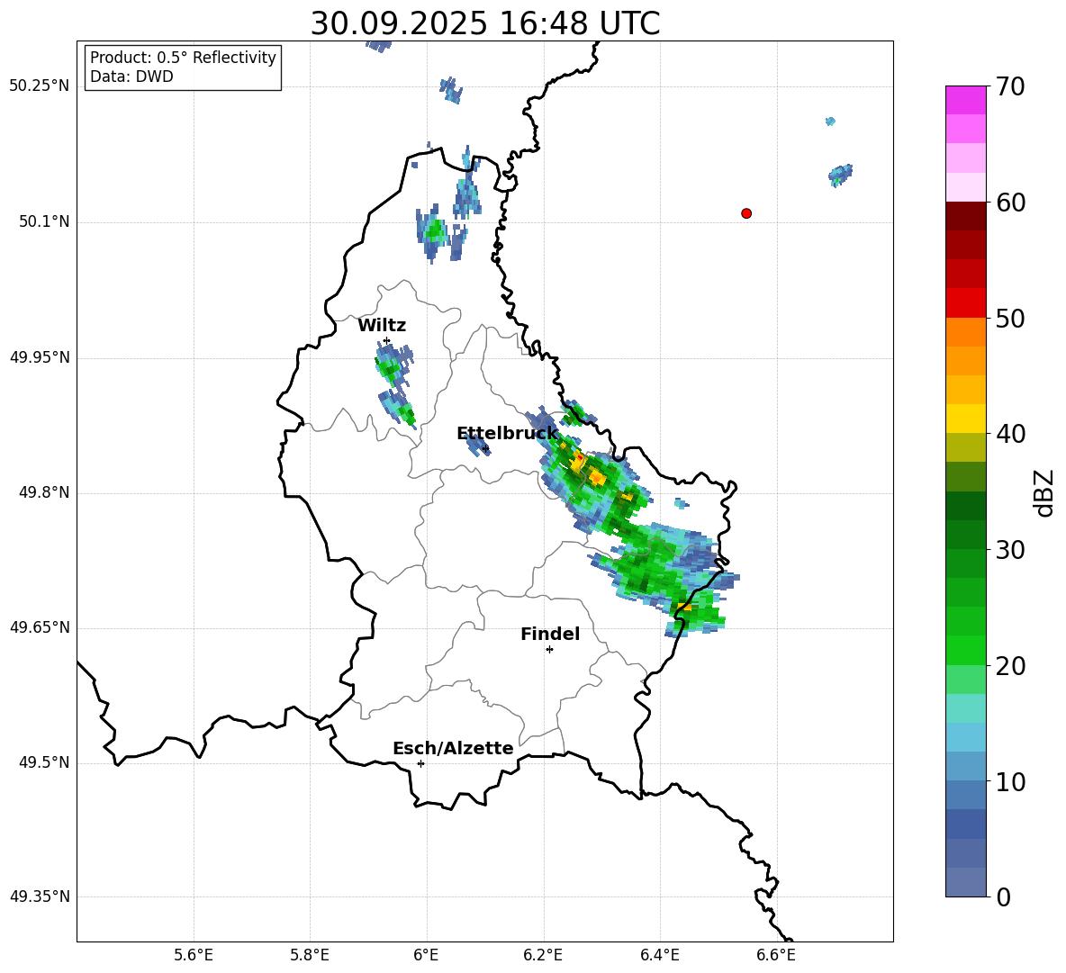Click the dBZ colorbar axis label
This screenshot has height=973, width=1066.
click(x=1044, y=492)
